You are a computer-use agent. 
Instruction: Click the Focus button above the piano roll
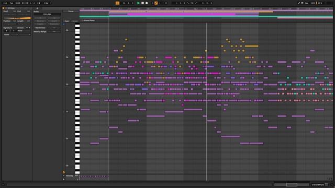pos(71,11)
